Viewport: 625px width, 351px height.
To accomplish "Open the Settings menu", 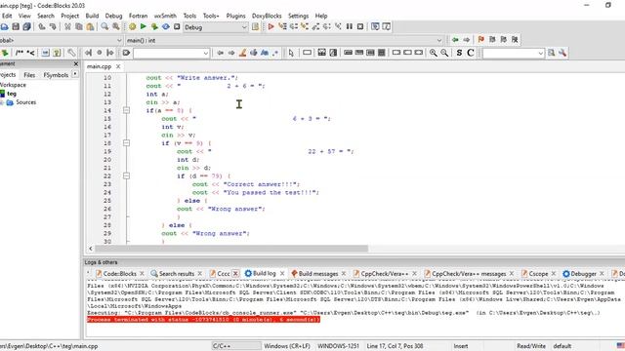I will tap(298, 16).
